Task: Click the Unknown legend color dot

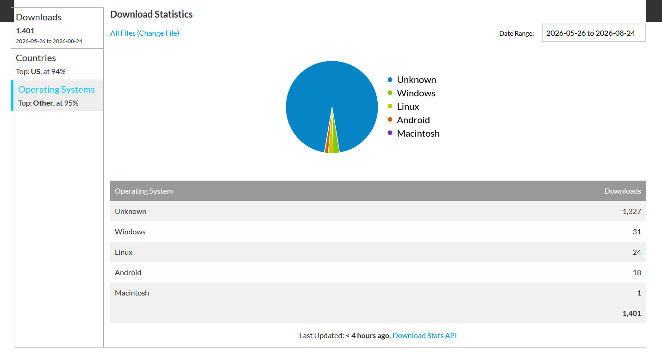Action: click(390, 80)
